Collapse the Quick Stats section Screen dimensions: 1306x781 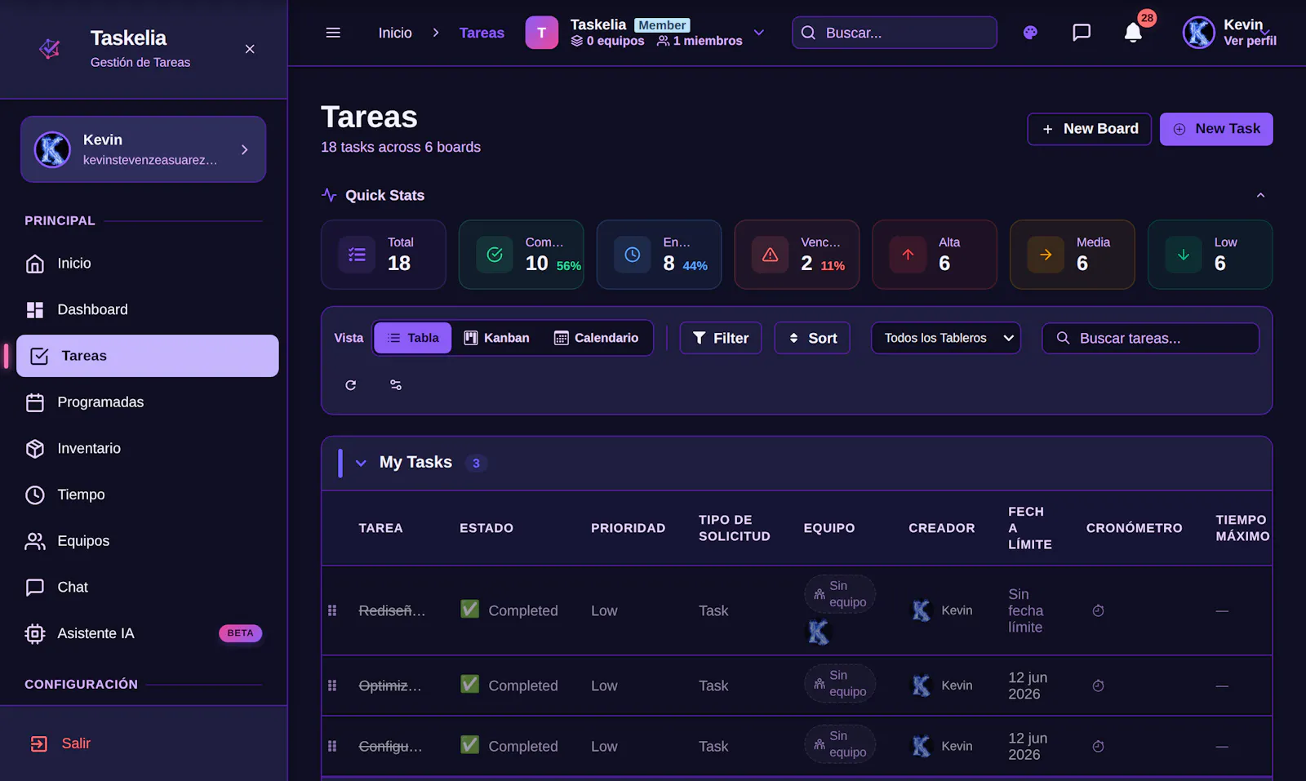(1260, 195)
